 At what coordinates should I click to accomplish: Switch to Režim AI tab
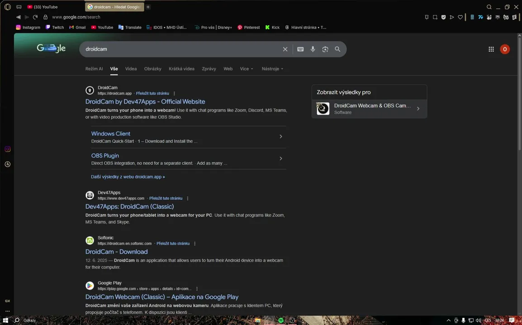(94, 69)
